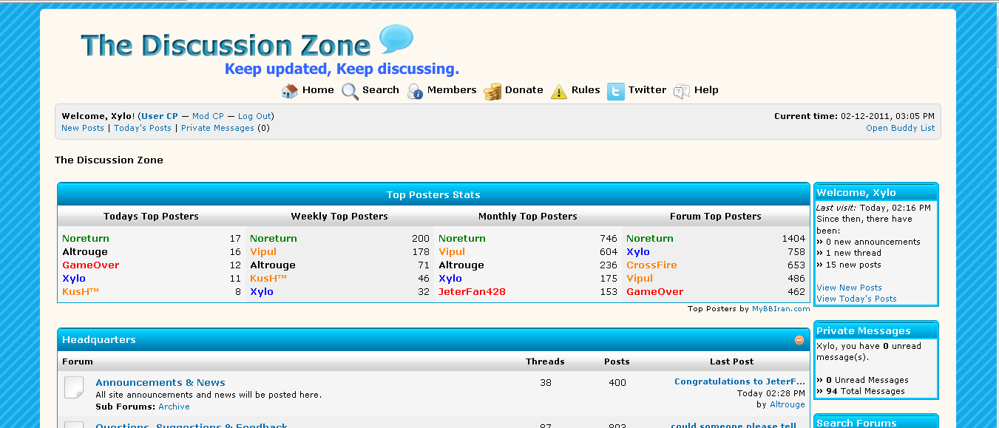The width and height of the screenshot is (999, 428).
Task: Select Noreturn forum post count 1404
Action: [793, 239]
